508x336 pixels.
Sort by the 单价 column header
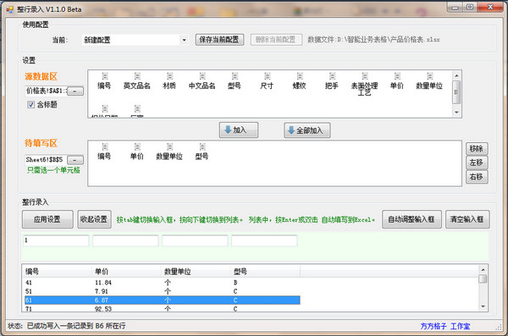pyautogui.click(x=127, y=271)
